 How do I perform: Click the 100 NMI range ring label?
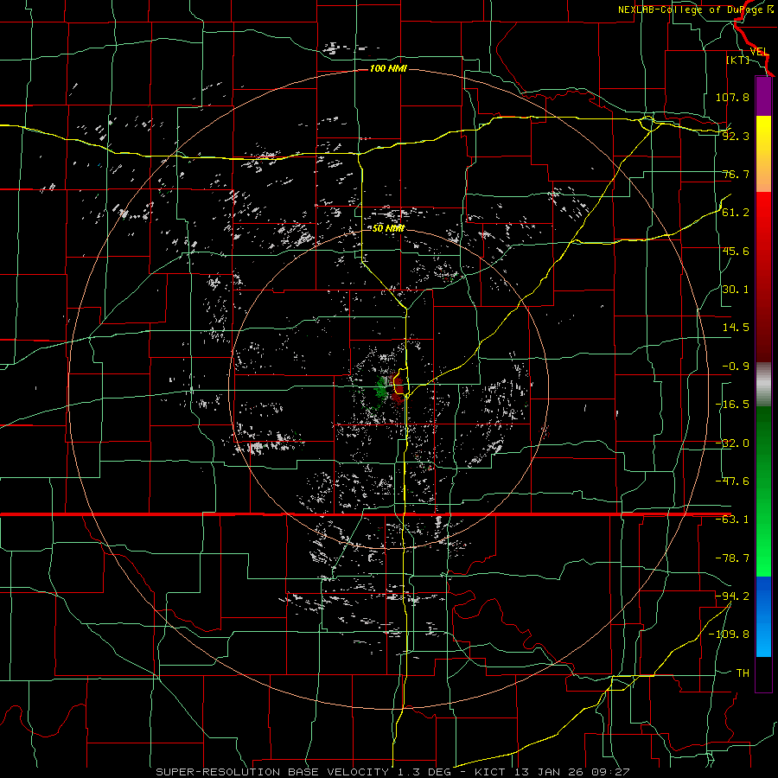388,68
